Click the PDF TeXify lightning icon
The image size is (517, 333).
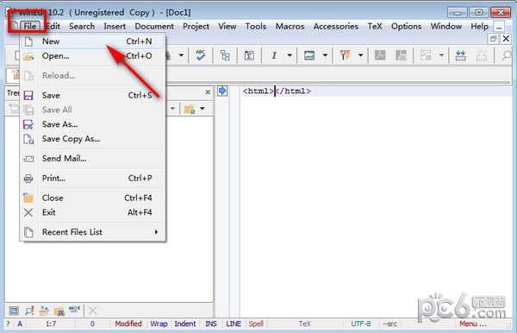(345, 55)
